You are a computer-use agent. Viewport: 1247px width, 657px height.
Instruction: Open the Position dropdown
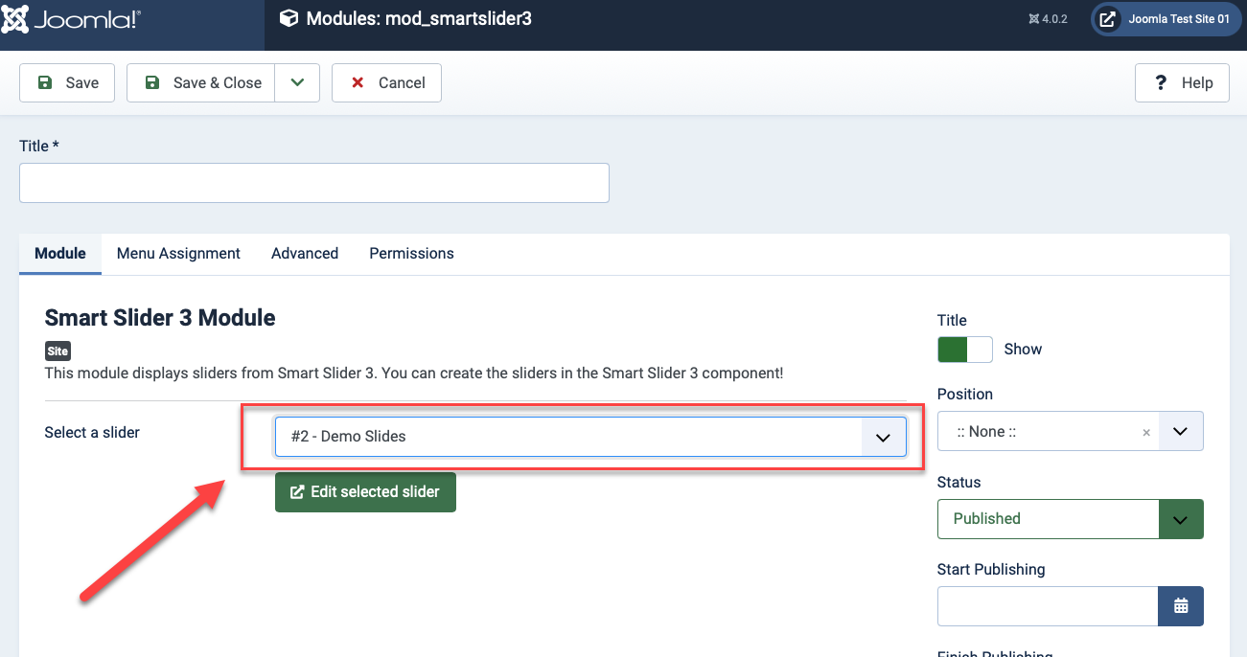click(1181, 432)
